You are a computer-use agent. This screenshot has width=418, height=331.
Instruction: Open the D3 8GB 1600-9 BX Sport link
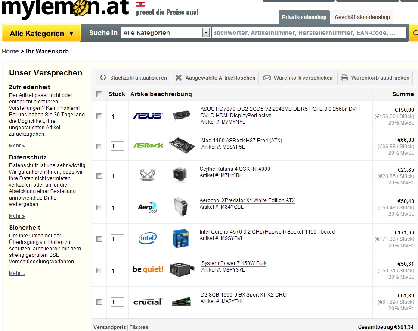[243, 295]
